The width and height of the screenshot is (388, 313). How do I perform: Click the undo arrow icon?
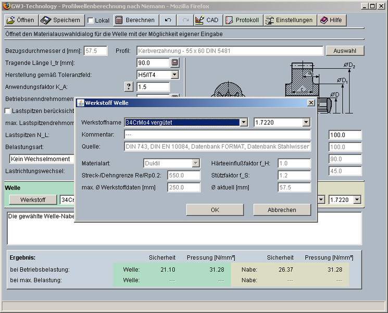pos(168,20)
